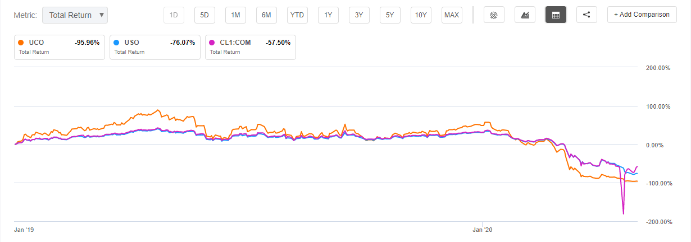Screen dimensions: 691x242
Task: Switch to area chart view icon
Action: [525, 15]
